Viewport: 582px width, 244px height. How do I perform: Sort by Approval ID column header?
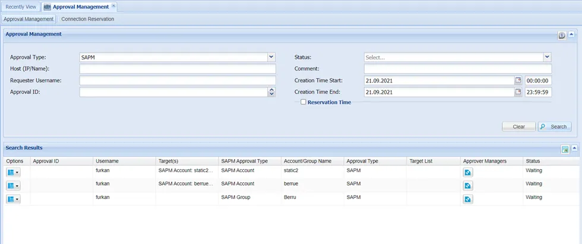(x=62, y=161)
